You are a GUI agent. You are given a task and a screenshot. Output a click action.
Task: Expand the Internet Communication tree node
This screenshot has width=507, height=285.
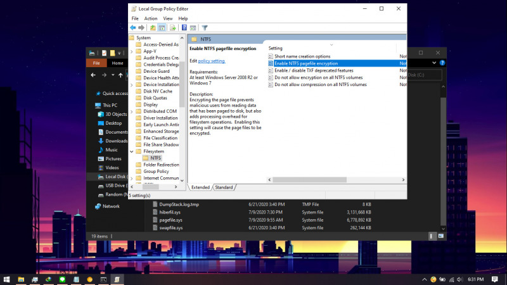[132, 179]
